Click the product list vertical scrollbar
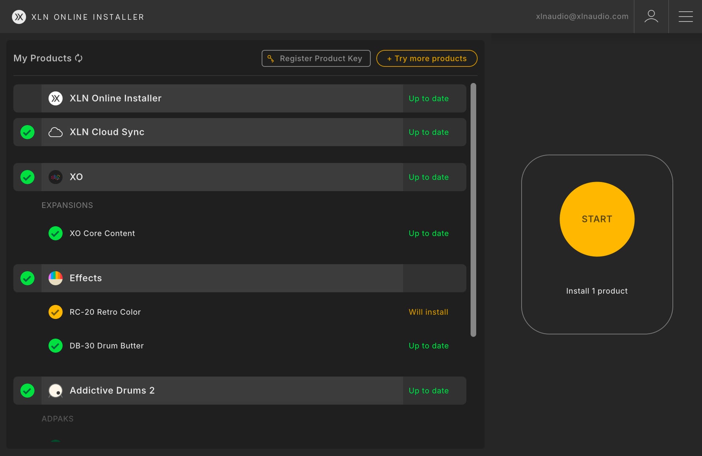Viewport: 702px width, 456px height. tap(473, 210)
